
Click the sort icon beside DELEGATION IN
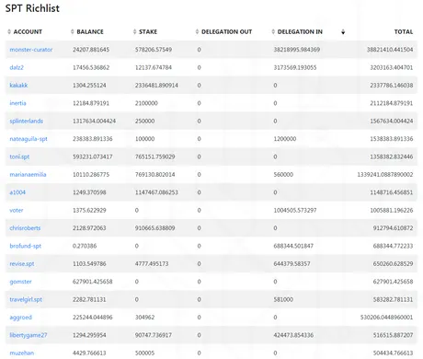[x=273, y=31]
